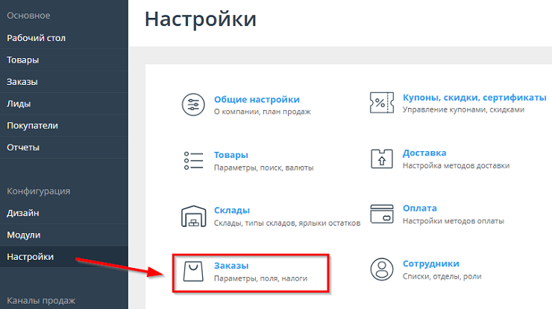Image resolution: width=552 pixels, height=309 pixels.
Task: Click the sliders icon beside Общие настройки
Action: pyautogui.click(x=193, y=105)
